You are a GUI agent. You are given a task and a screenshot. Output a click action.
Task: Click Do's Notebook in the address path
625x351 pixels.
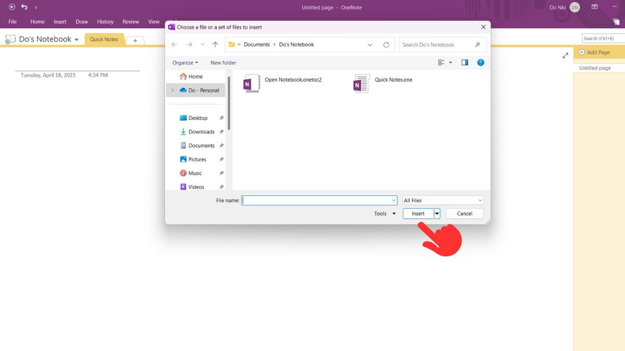click(x=296, y=45)
